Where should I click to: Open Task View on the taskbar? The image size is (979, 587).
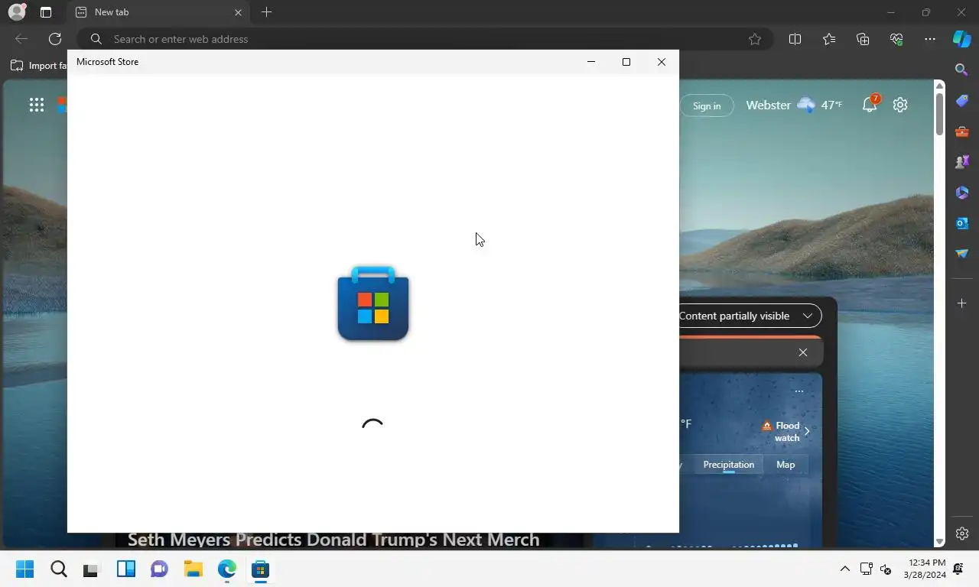pos(92,569)
